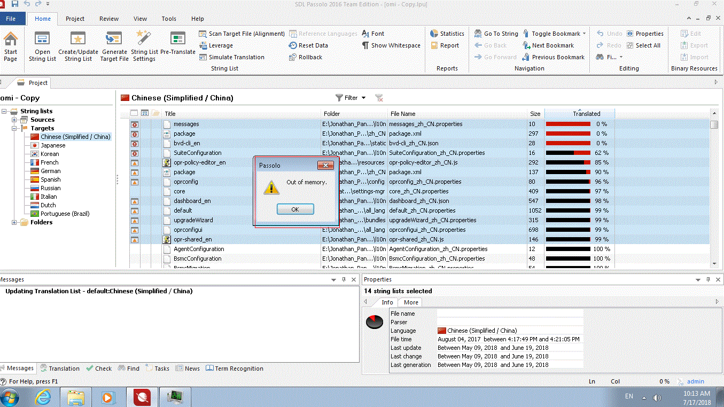This screenshot has height=407, width=724.
Task: Expand the Folders tree node
Action: pyautogui.click(x=14, y=222)
